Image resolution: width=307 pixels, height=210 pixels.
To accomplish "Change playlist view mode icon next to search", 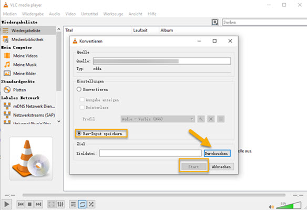I will click(215, 22).
